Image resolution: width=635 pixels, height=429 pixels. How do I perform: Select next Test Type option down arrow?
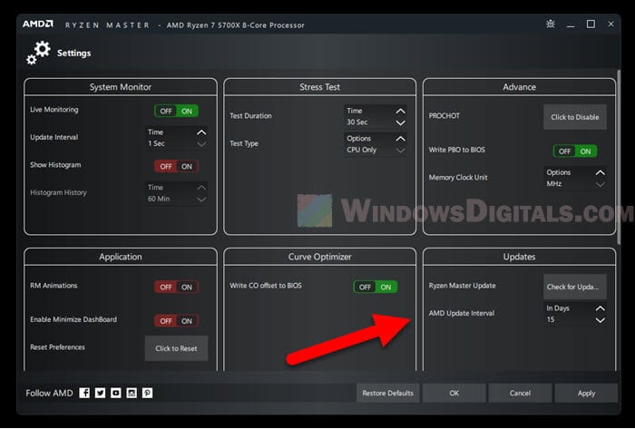[x=401, y=151]
